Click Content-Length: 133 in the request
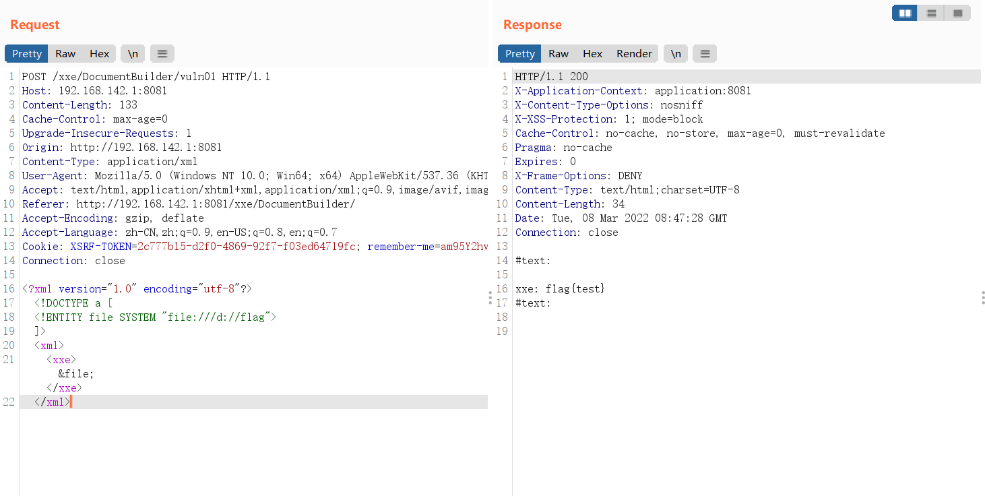The width and height of the screenshot is (985, 496). pos(80,105)
